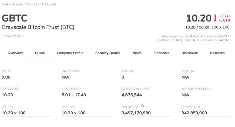
Task: Select the GBTC ticker heading
Action: (x=15, y=18)
